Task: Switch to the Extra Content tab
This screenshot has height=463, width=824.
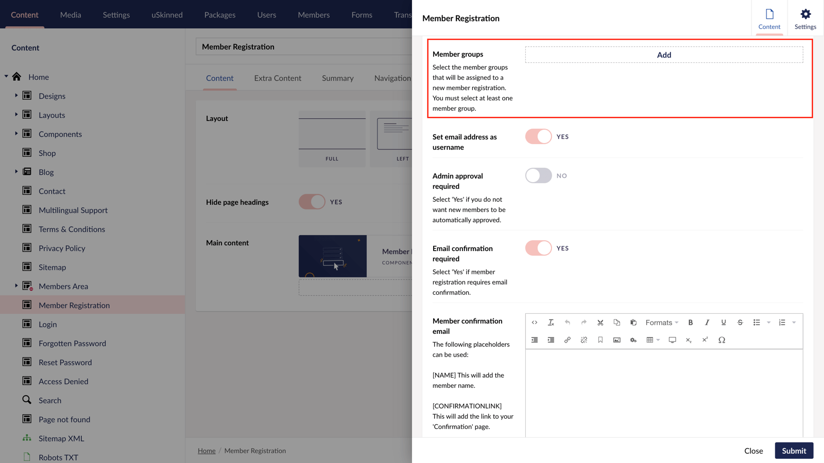Action: click(278, 78)
